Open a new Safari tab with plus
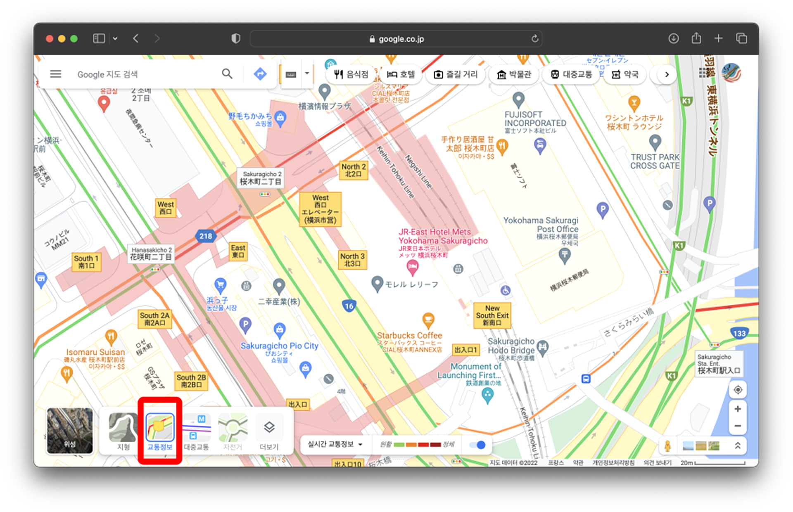 [x=719, y=38]
